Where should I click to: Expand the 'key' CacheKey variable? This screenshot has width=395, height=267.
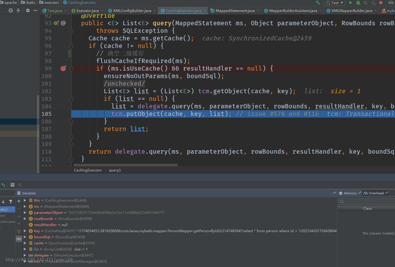(x=25, y=231)
